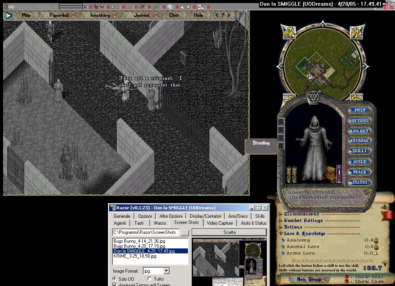Viewport: 395px width, 286px height.
Task: Click the radar map's top-right corner ornament
Action: 357,32
